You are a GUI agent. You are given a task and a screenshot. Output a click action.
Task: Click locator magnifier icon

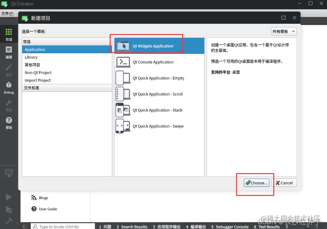pyautogui.click(x=35, y=226)
